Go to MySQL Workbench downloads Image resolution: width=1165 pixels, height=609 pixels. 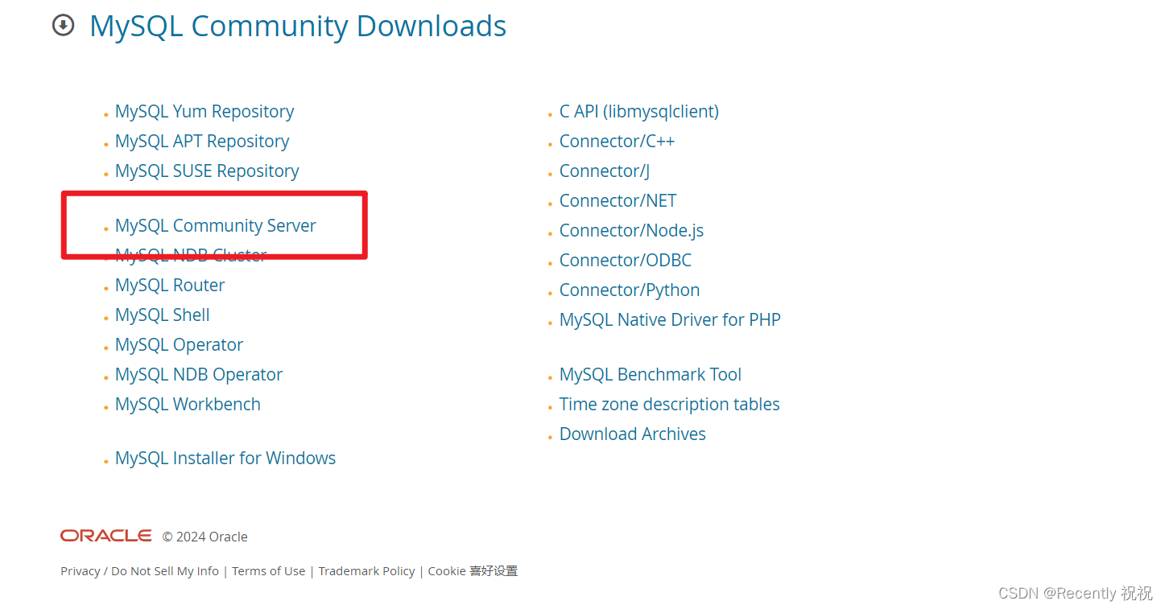[188, 405]
